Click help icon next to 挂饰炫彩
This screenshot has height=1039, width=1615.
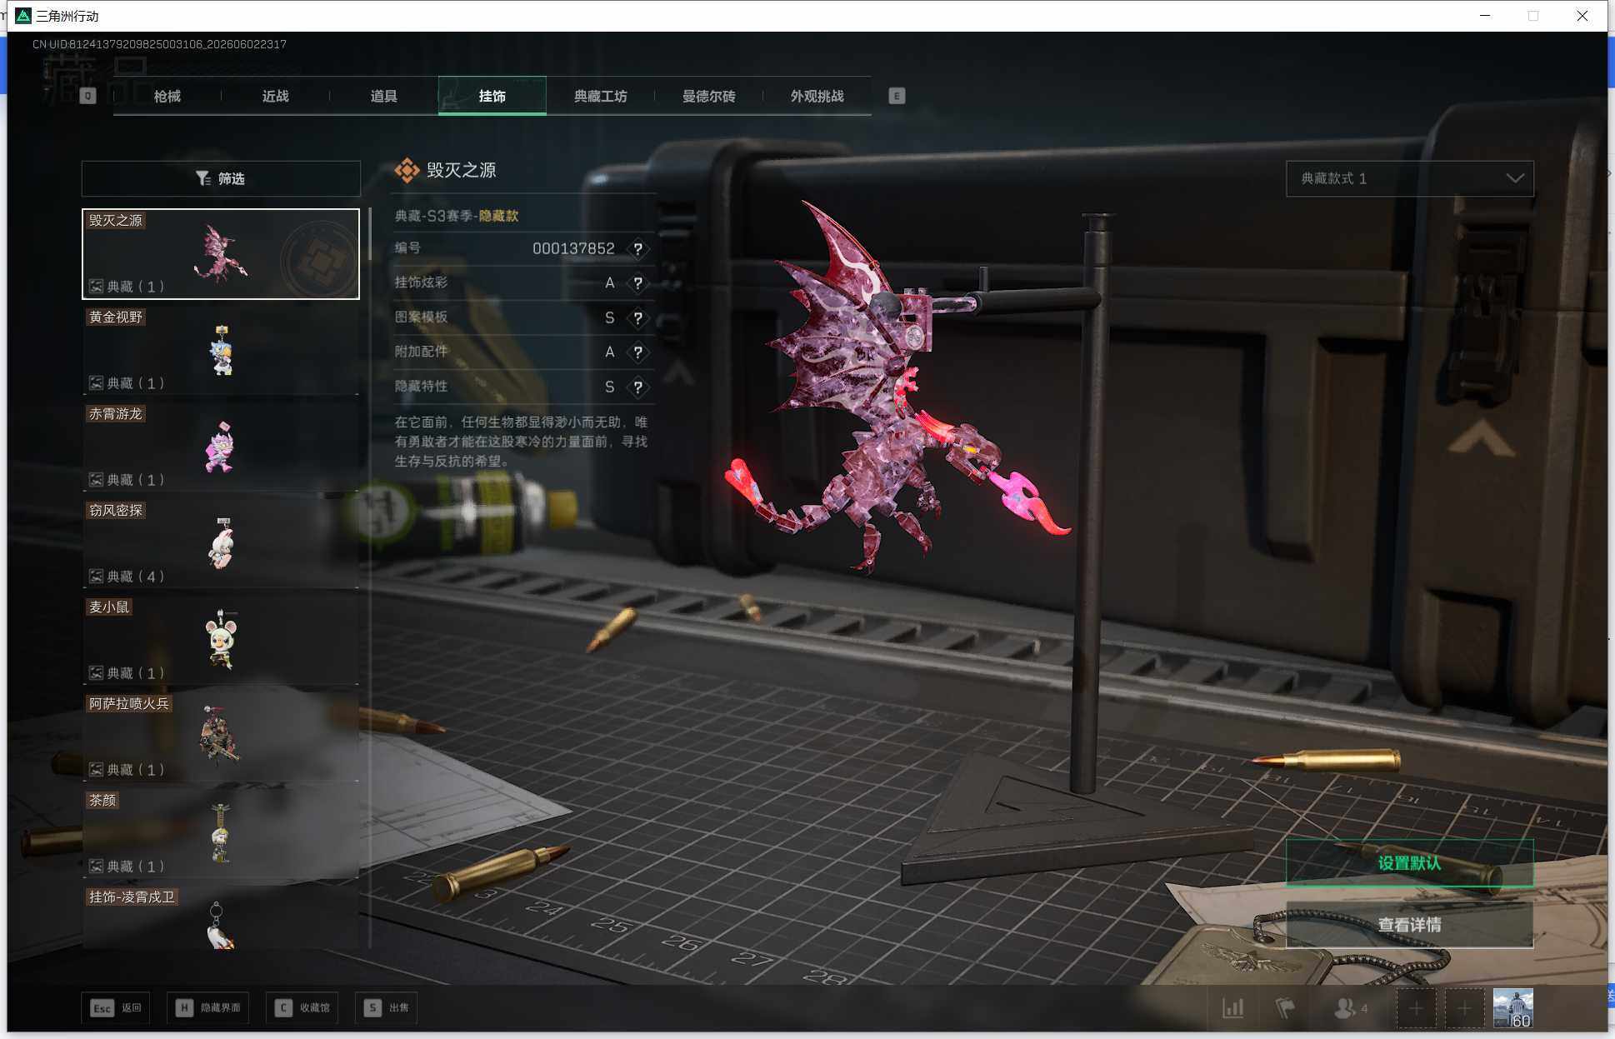[637, 283]
